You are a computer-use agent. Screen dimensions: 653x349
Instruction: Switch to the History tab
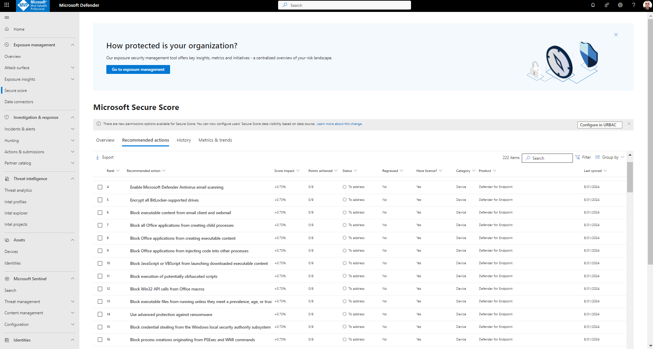coord(184,140)
